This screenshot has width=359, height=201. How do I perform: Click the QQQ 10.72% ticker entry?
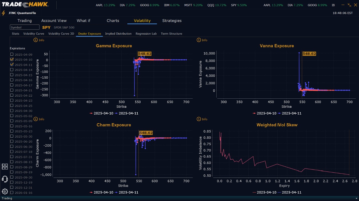tap(217, 5)
